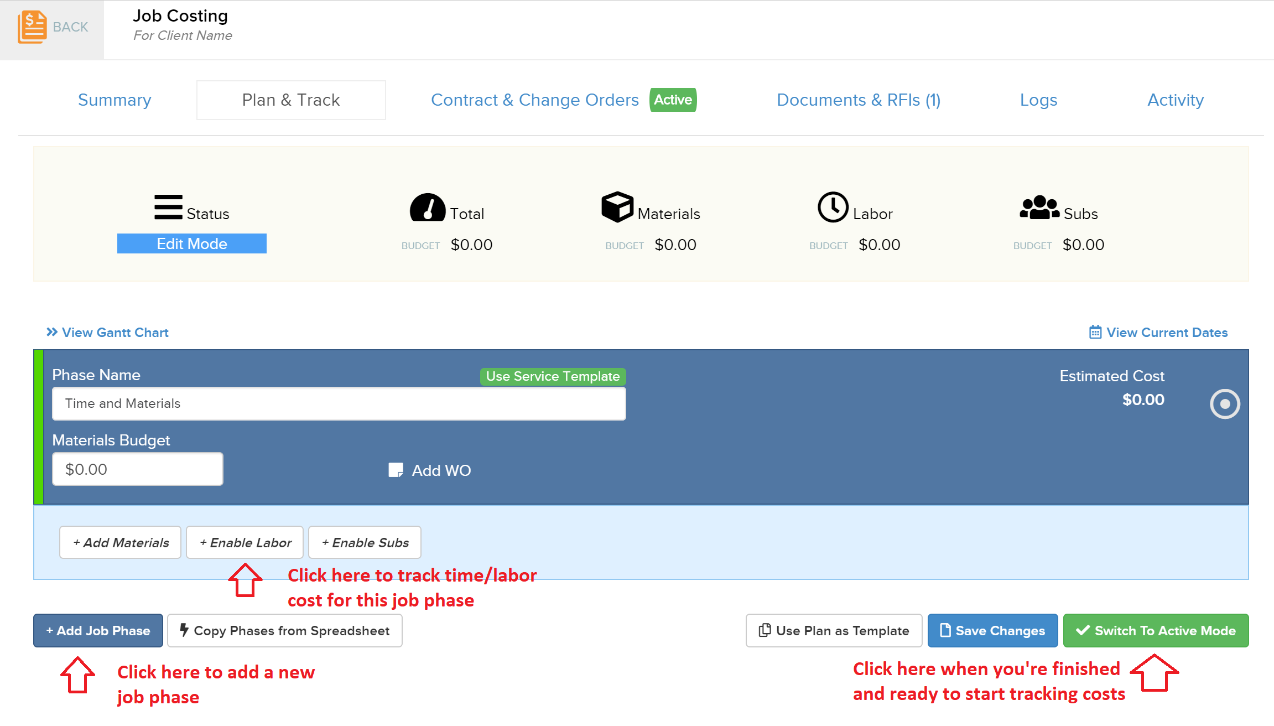Click the green Active badge
1274x726 pixels.
(673, 100)
